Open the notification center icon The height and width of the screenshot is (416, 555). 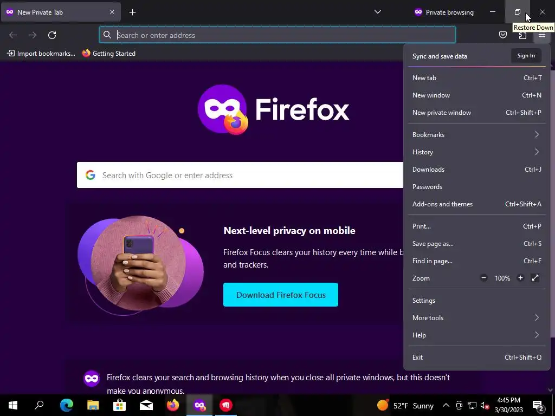tap(538, 405)
